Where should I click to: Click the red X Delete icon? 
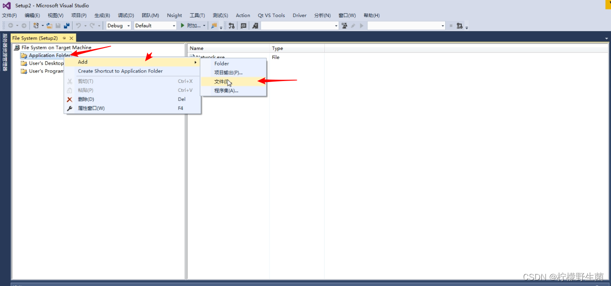[x=70, y=99]
